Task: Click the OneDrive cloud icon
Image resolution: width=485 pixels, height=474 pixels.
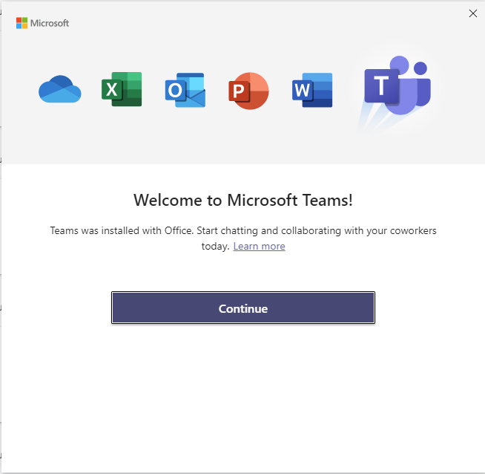Action: 59,90
